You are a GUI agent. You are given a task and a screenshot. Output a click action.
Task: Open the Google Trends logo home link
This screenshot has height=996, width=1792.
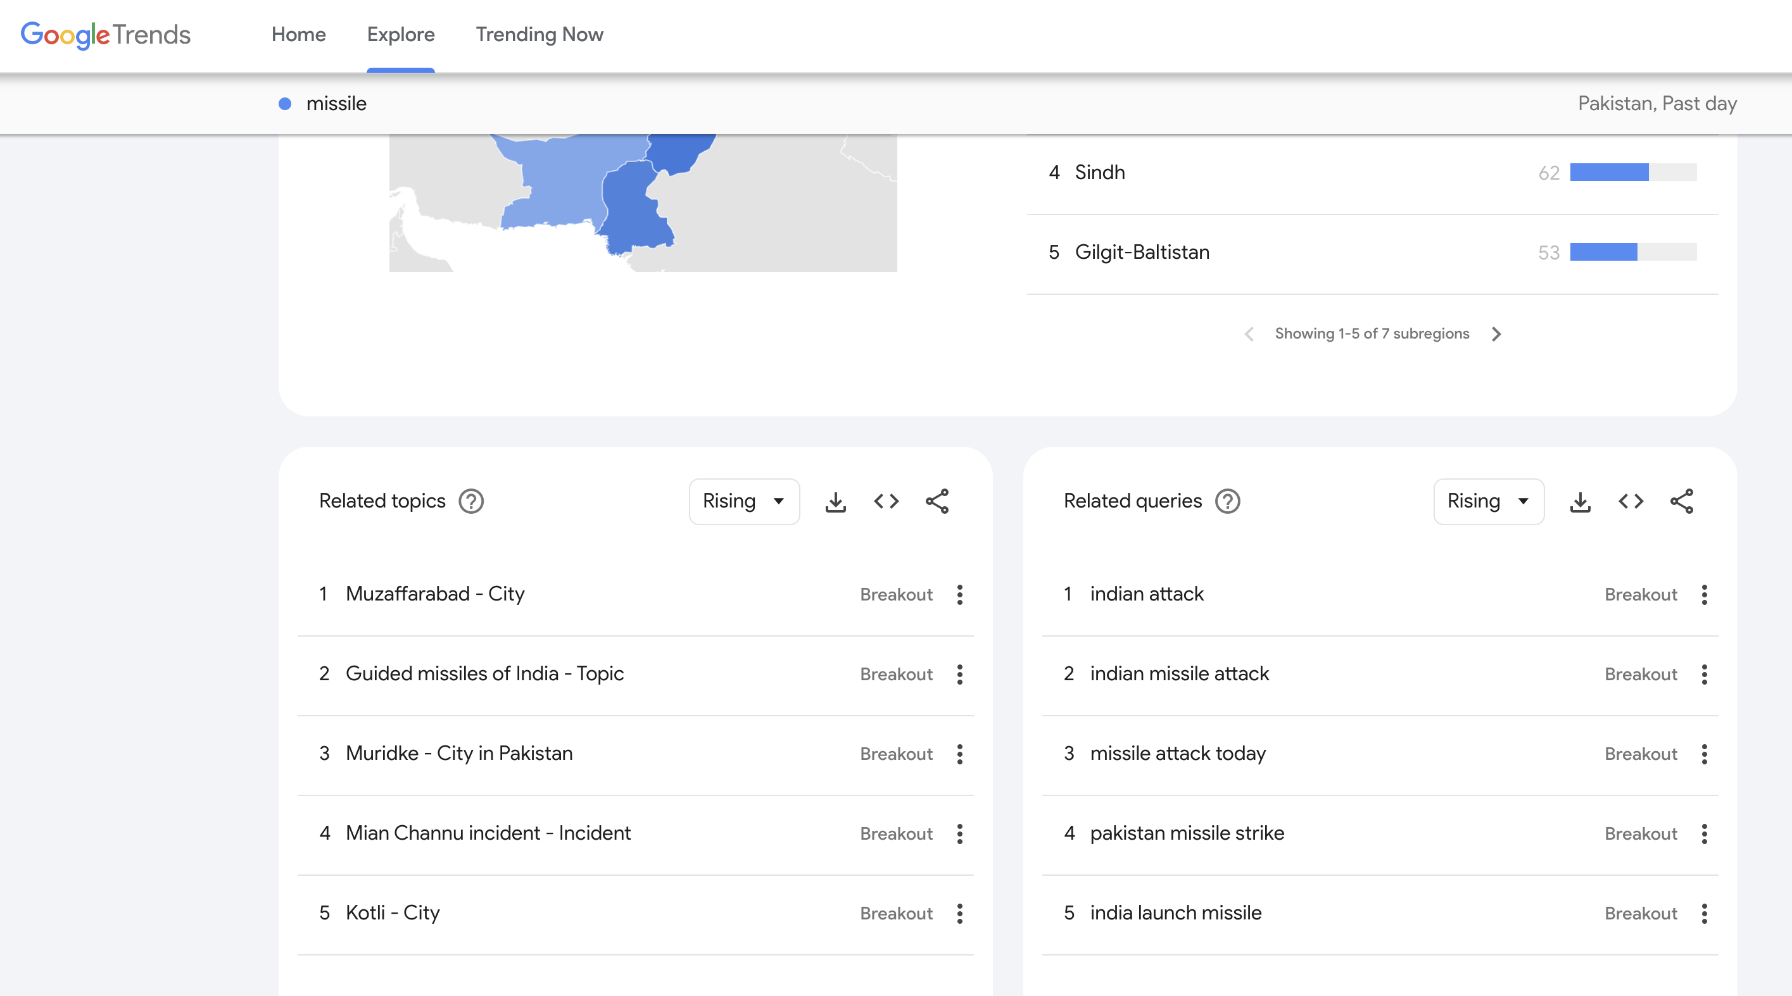point(105,34)
